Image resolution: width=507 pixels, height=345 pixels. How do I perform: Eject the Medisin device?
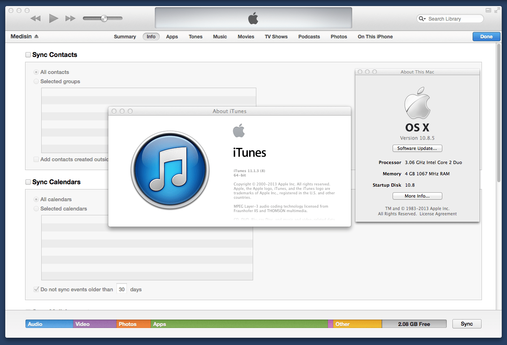tap(36, 36)
